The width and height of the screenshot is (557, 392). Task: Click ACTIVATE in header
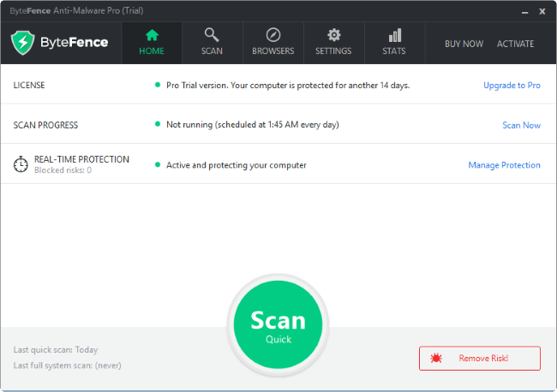(515, 44)
